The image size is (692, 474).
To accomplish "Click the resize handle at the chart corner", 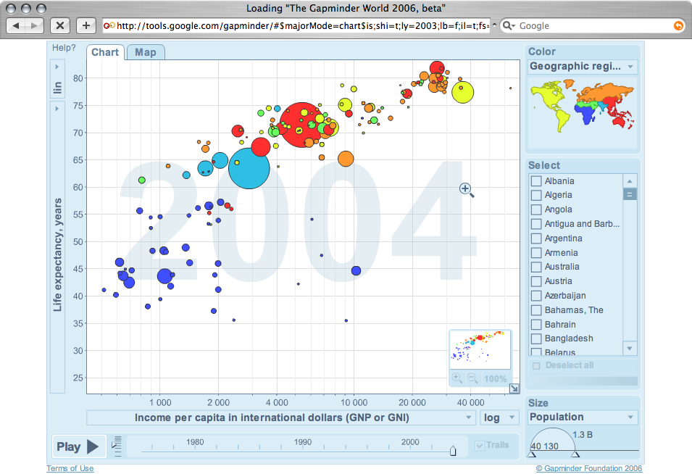I will (x=514, y=388).
